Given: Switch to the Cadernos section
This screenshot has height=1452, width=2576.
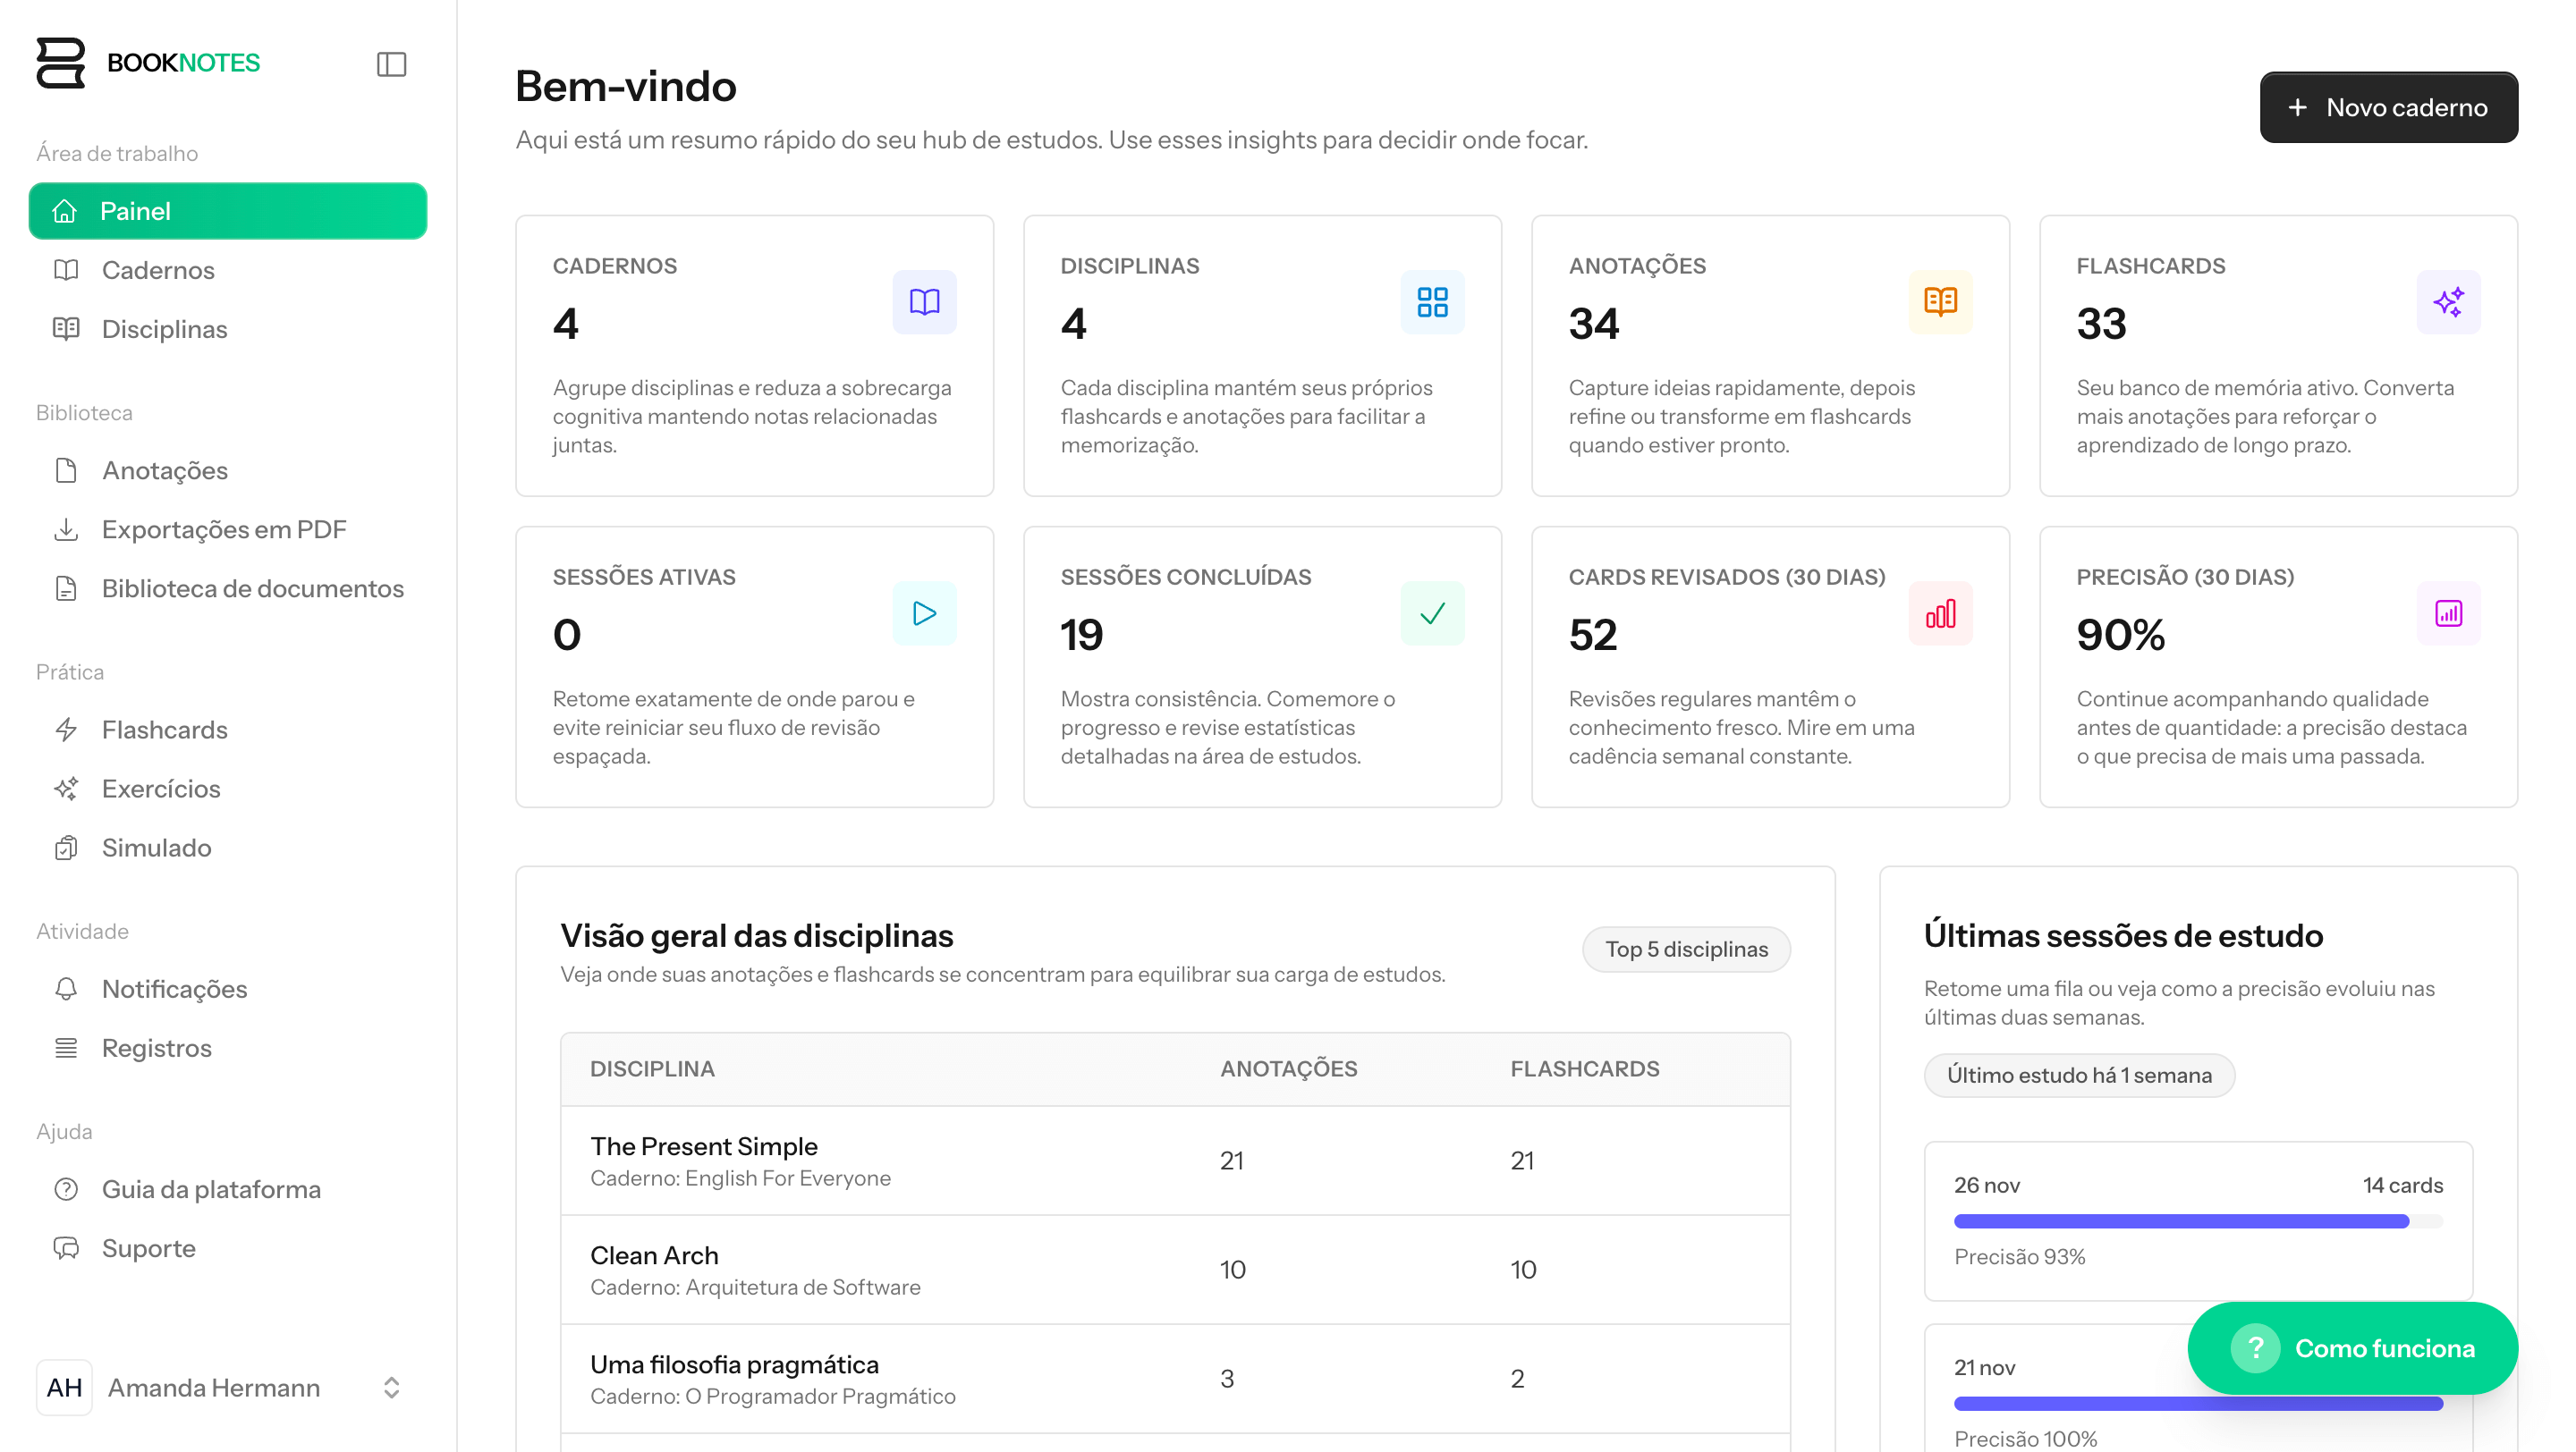Looking at the screenshot, I should click(157, 269).
